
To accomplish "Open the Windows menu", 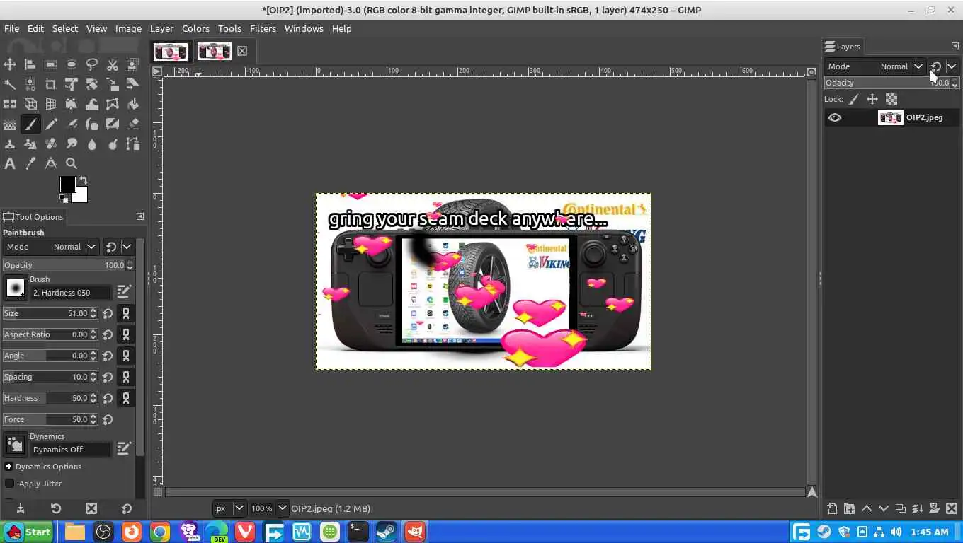I will click(x=304, y=28).
